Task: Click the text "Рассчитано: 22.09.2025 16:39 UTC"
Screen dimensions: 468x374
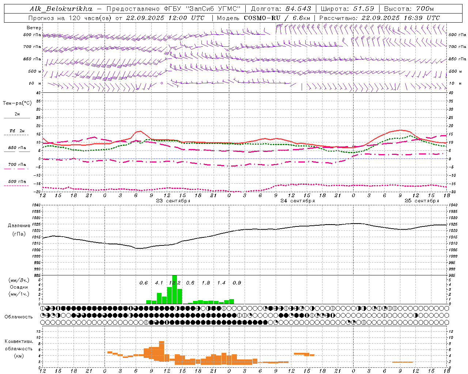Action: point(380,18)
